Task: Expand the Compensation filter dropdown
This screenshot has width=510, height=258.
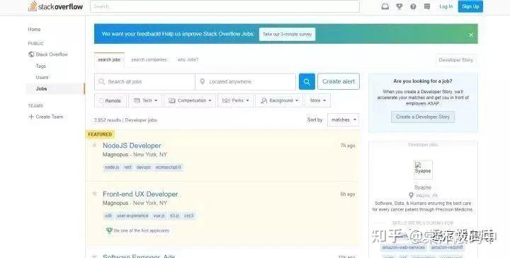Action: 190,100
